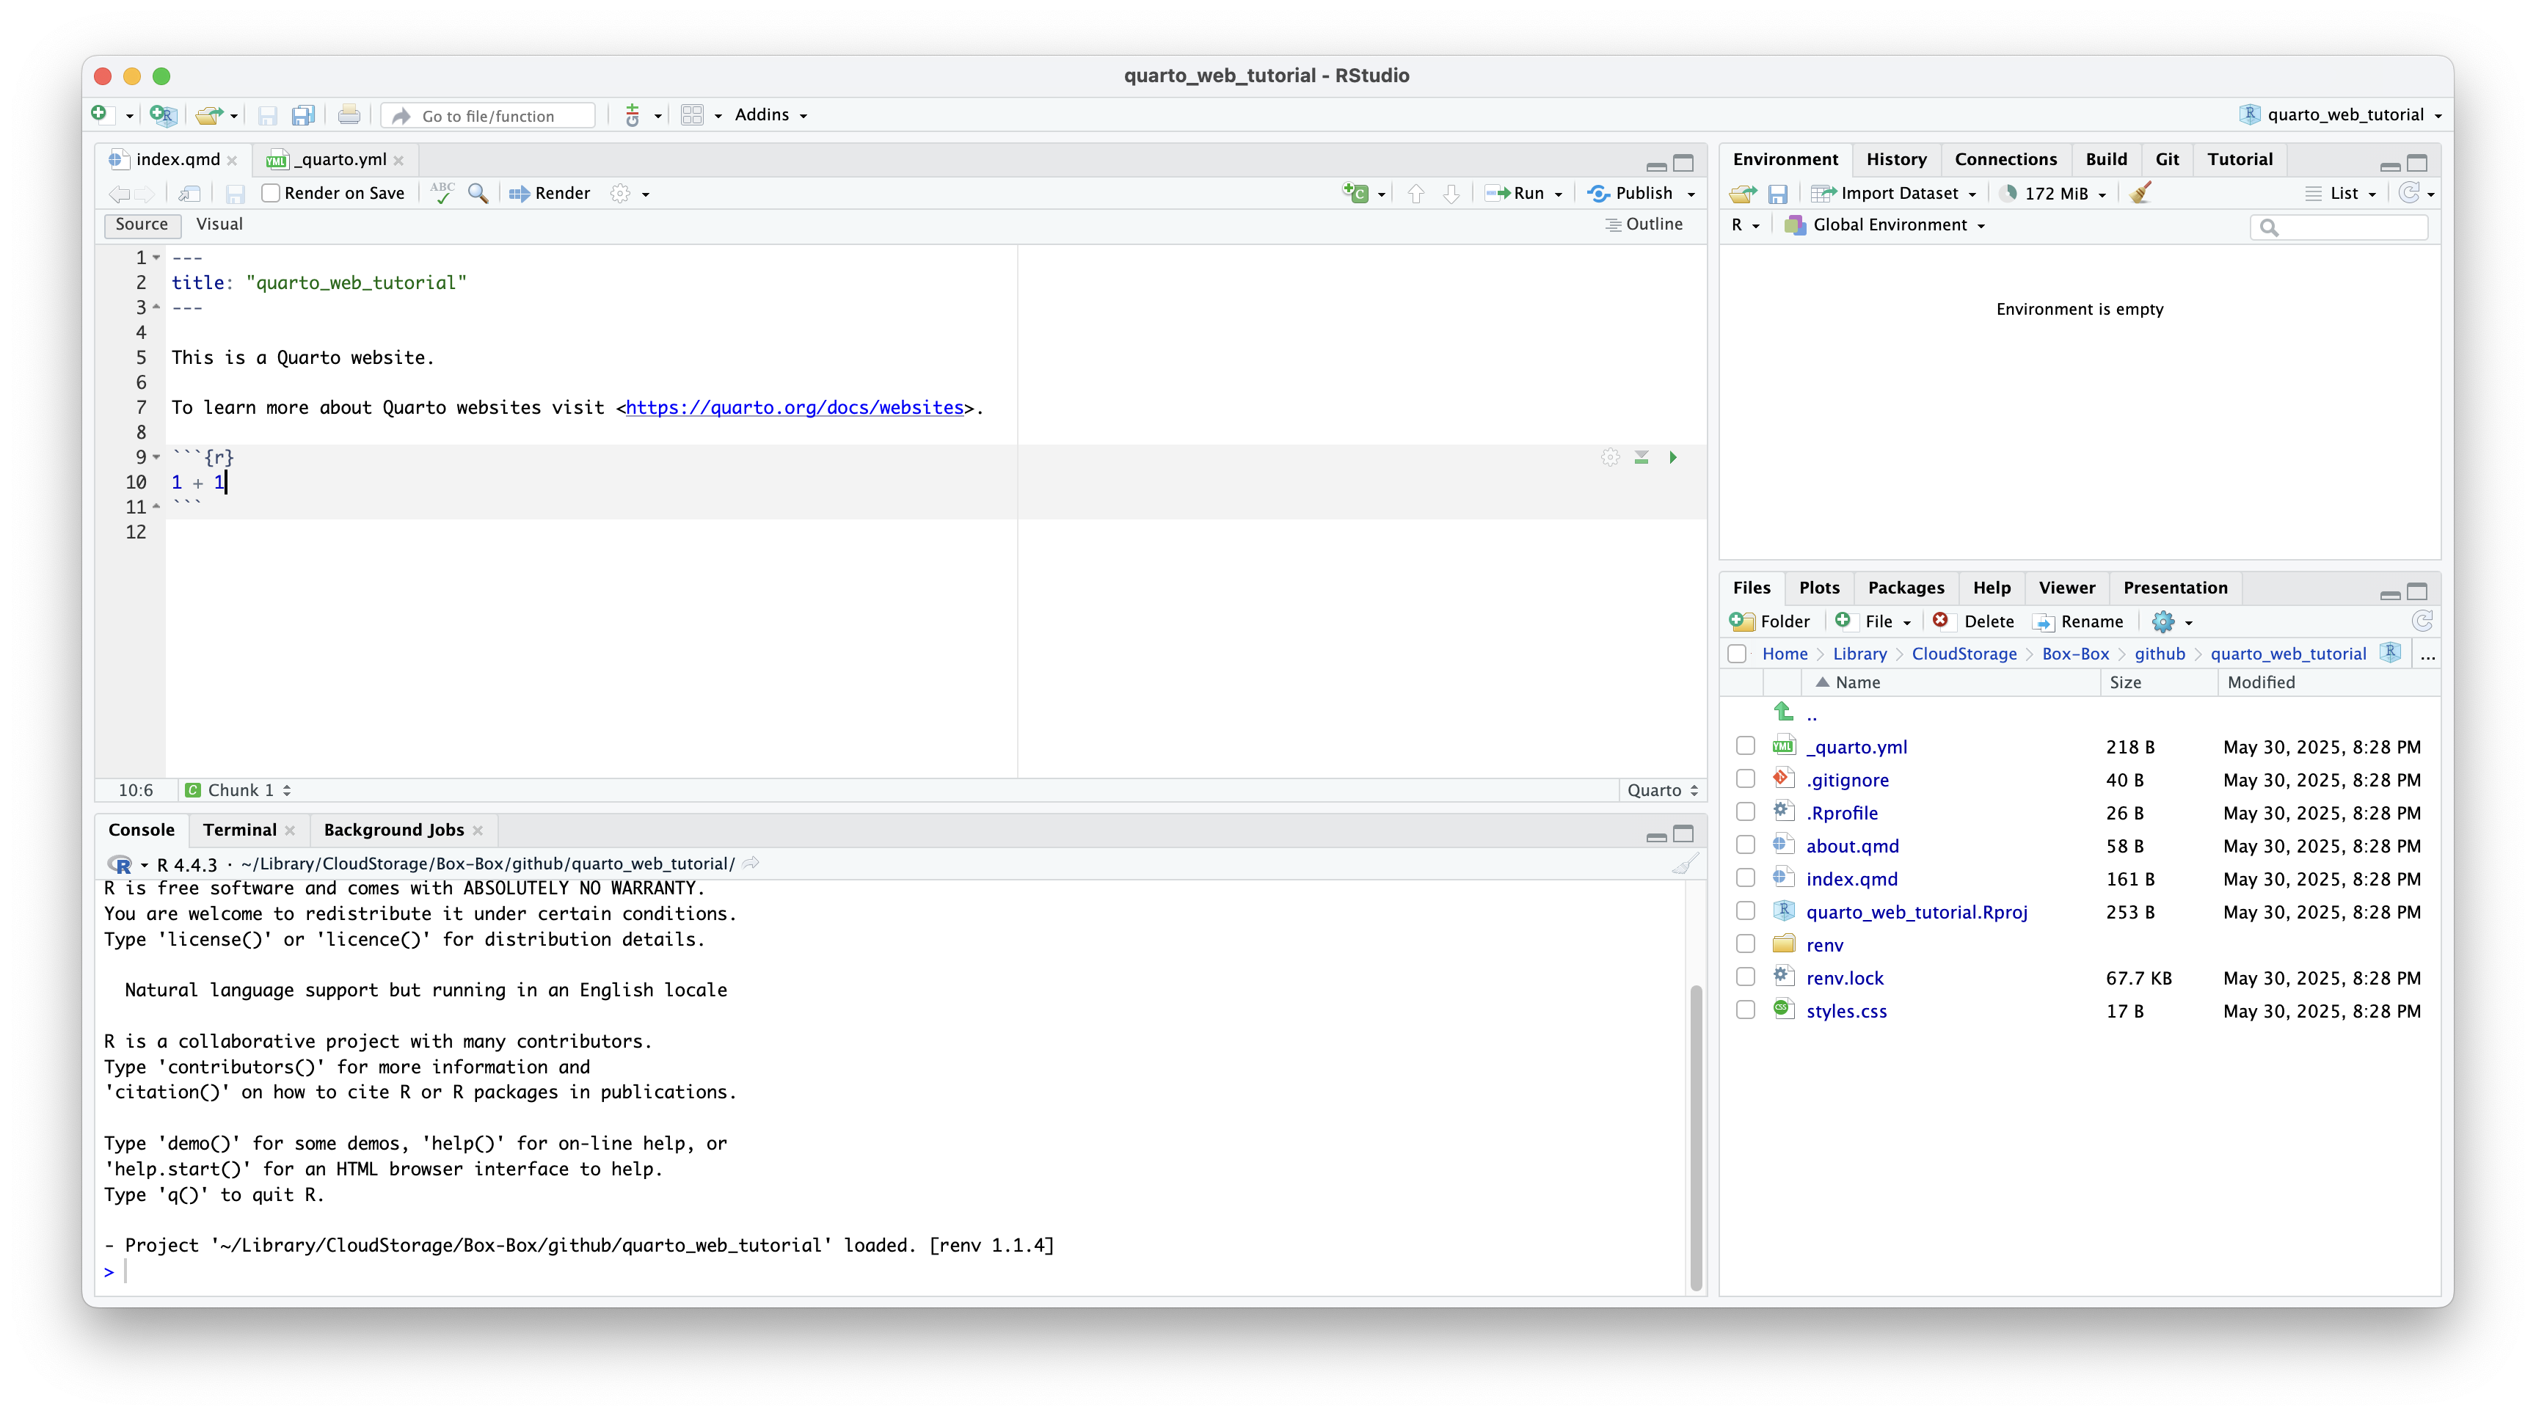Check the renv folder checkbox

pos(1744,944)
